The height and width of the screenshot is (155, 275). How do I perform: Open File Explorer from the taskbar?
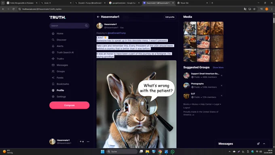click(147, 151)
